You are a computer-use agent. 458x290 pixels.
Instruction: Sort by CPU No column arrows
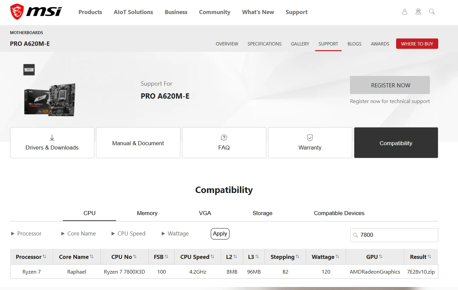coord(135,257)
